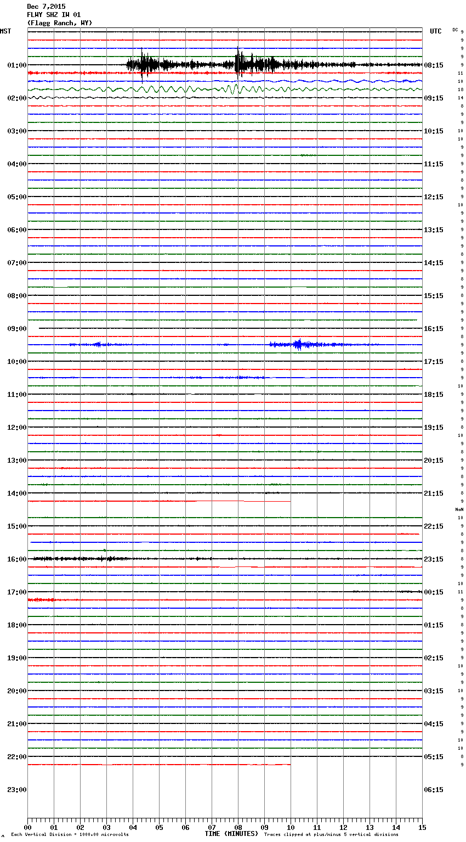This screenshot has width=466, height=842.
Task: Click the '21:15' UTC time label
Action: tap(434, 493)
